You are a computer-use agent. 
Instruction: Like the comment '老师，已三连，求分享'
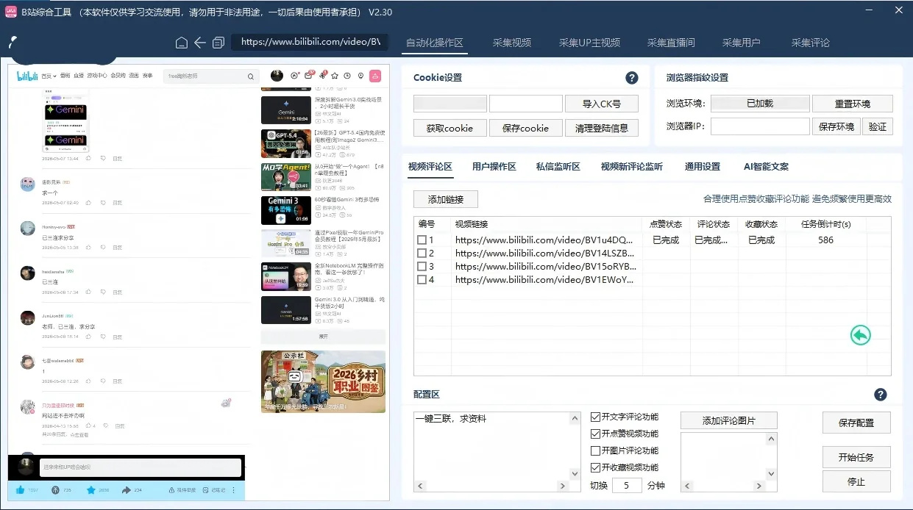[x=89, y=337]
